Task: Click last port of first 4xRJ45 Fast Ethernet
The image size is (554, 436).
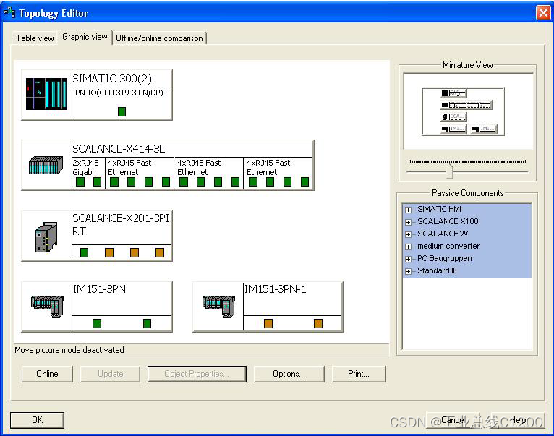Action: coord(166,182)
